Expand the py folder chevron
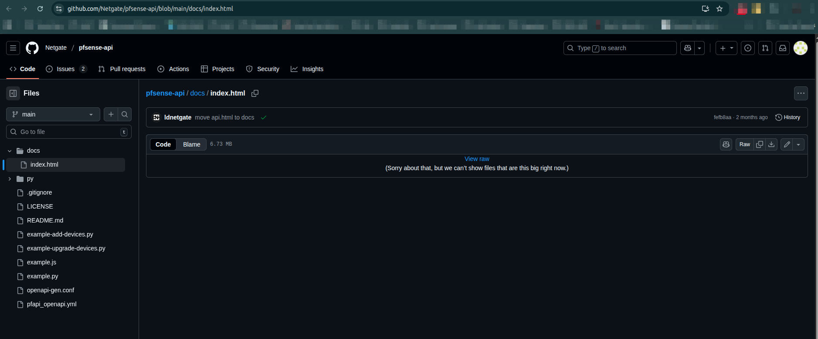818x339 pixels. click(10, 179)
